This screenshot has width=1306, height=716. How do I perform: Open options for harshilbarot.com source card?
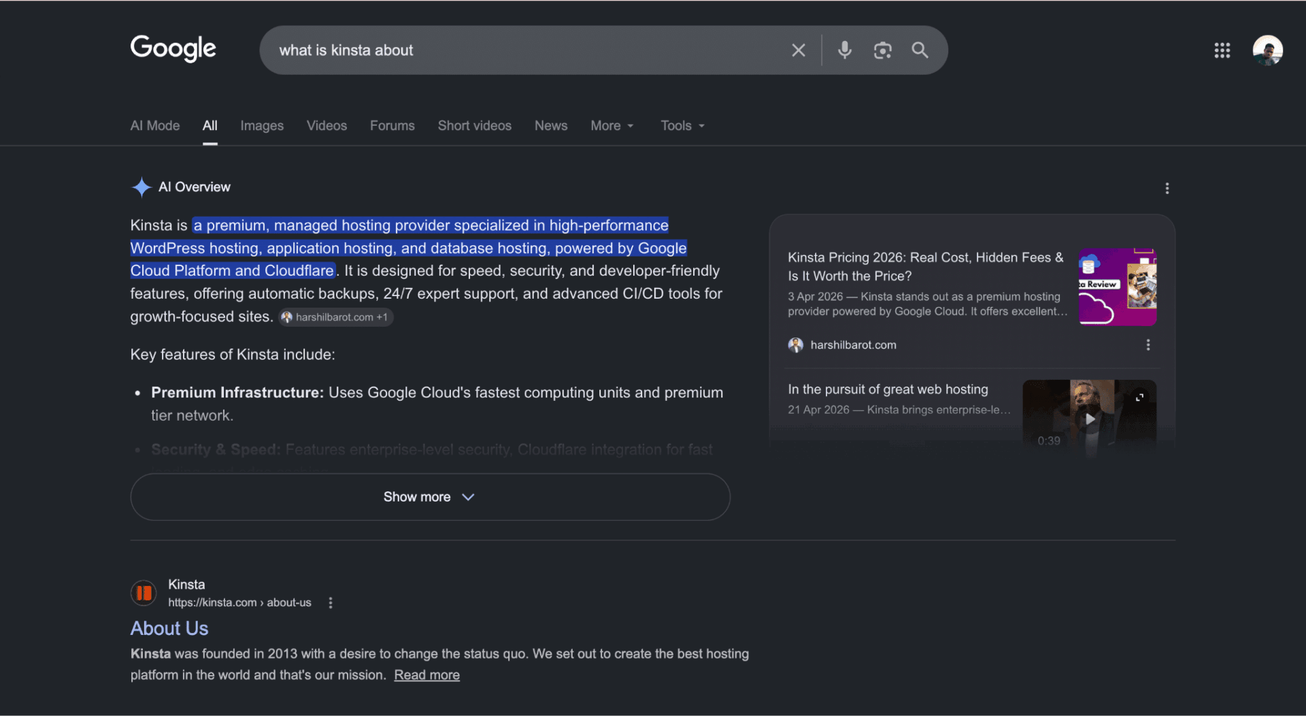pos(1148,345)
